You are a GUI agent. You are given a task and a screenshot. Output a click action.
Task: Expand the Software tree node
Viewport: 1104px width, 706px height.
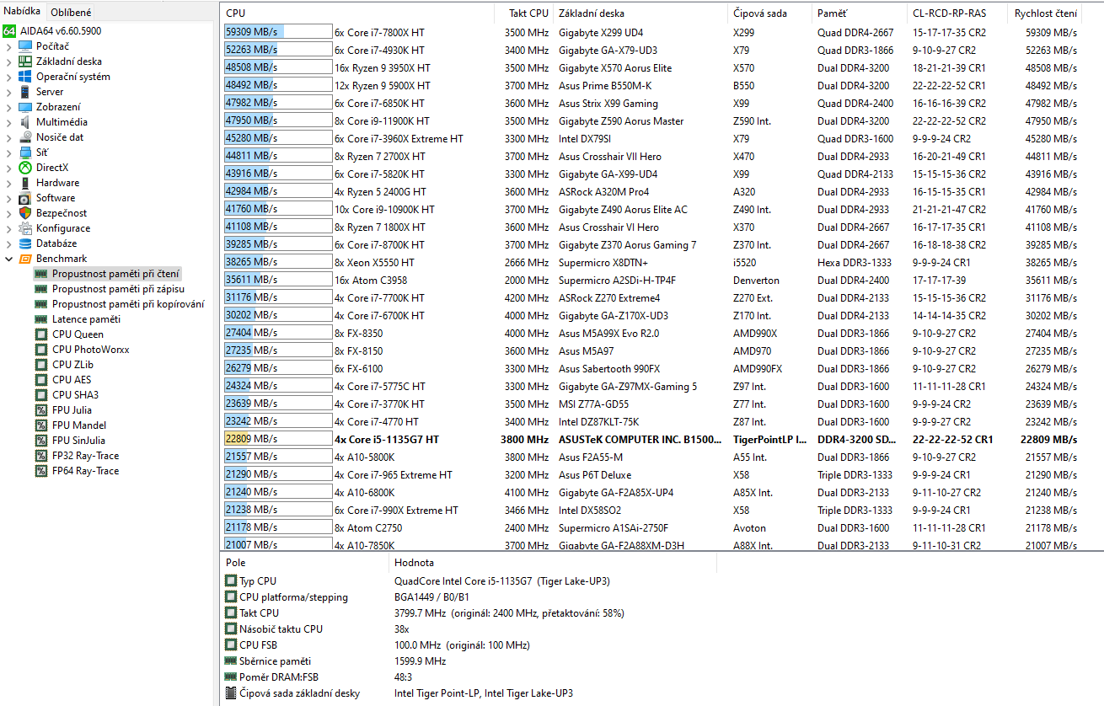[x=9, y=197]
